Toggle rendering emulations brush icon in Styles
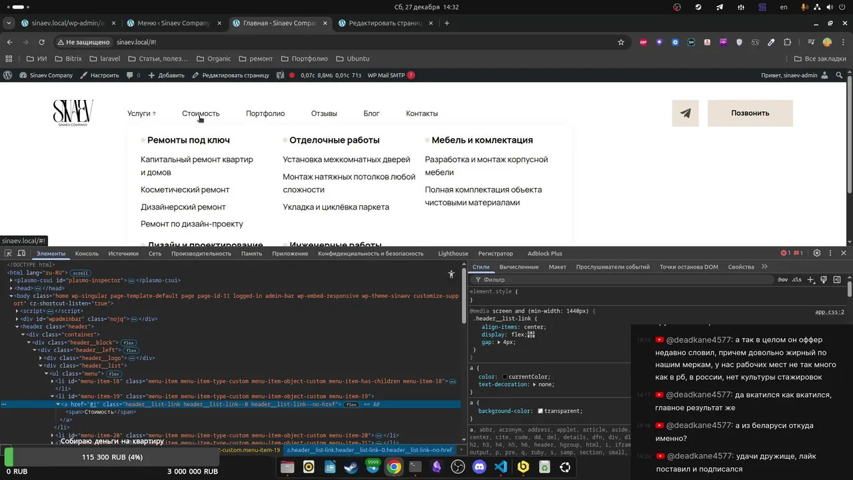The height and width of the screenshot is (480, 853). 824,279
